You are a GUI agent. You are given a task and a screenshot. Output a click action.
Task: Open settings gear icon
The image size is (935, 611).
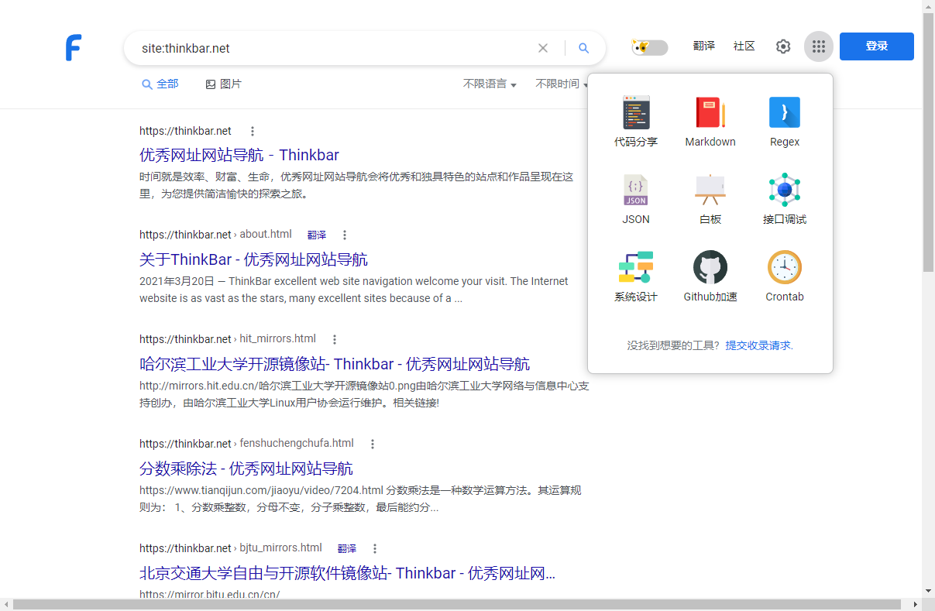click(783, 46)
